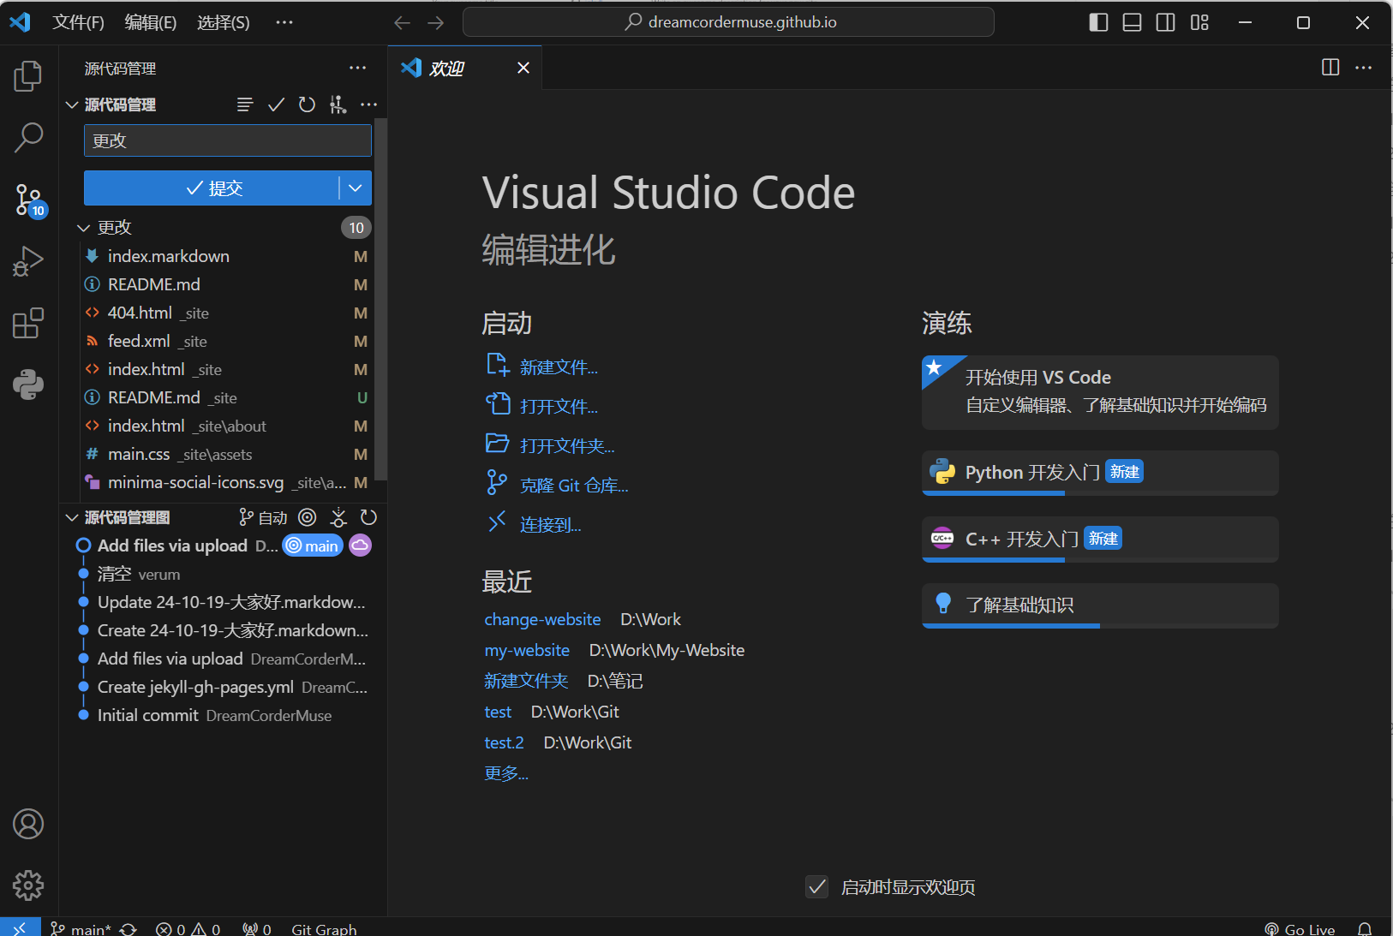The width and height of the screenshot is (1393, 936).
Task: Click 打开文件夹... link
Action: 567,446
